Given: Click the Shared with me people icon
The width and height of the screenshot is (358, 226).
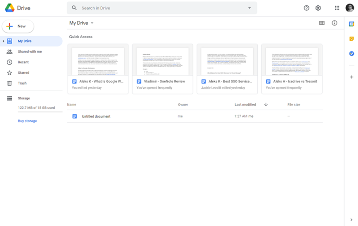Looking at the screenshot, I should (x=9, y=51).
